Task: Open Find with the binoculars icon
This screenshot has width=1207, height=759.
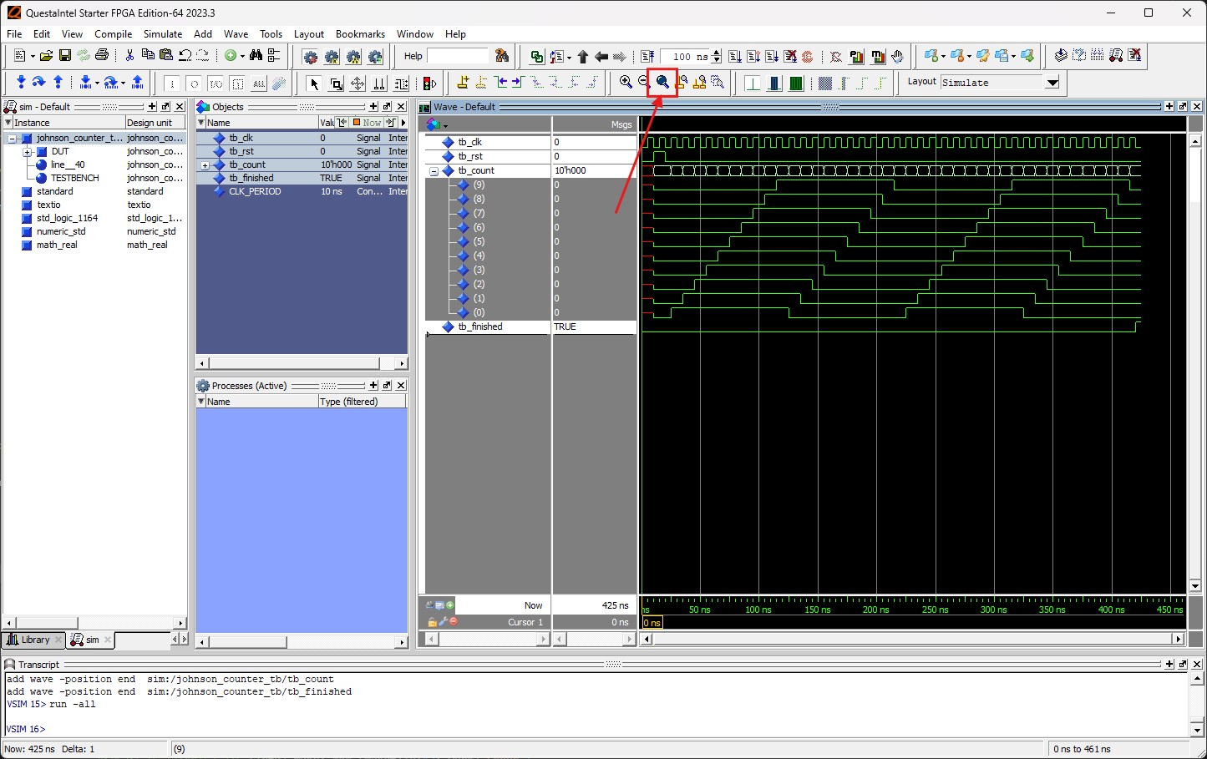Action: [256, 55]
